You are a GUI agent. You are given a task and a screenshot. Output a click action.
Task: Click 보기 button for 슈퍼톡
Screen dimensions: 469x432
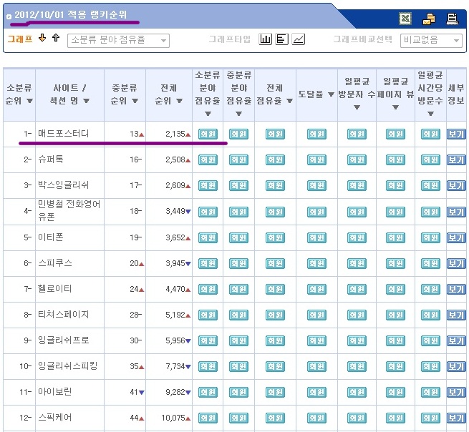pyautogui.click(x=456, y=159)
